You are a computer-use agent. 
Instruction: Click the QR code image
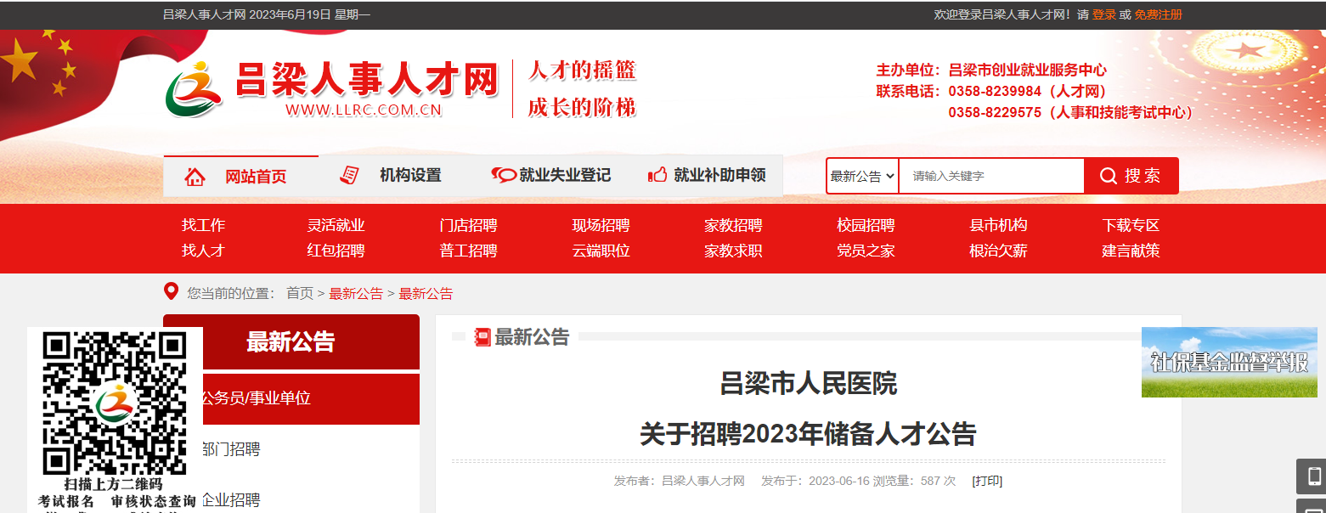click(115, 403)
